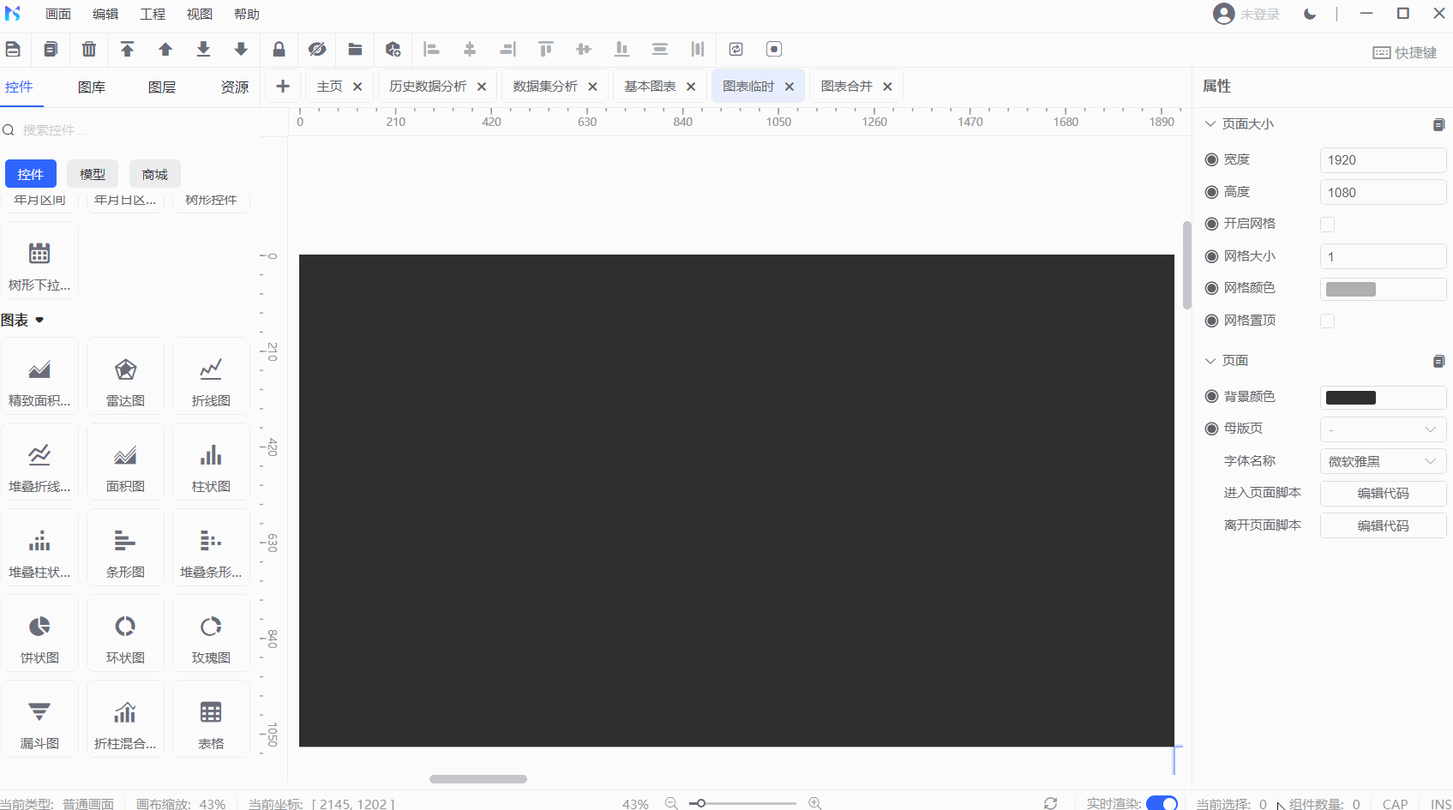Choose the table (表格) widget
The width and height of the screenshot is (1453, 810).
[x=211, y=721]
